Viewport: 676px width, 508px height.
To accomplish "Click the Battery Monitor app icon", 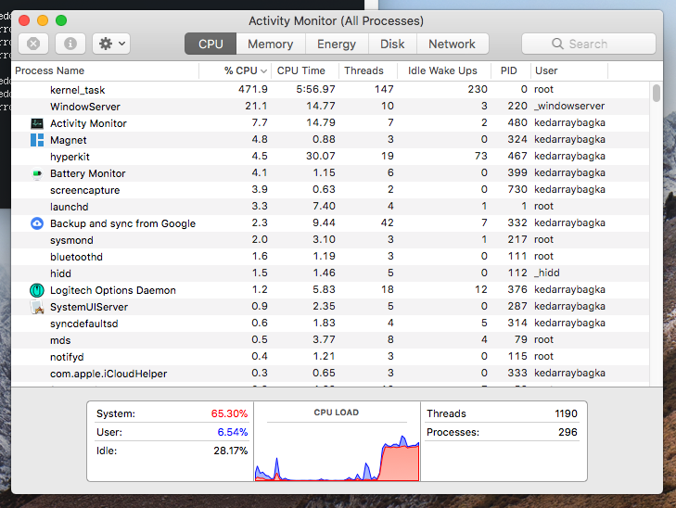I will click(37, 173).
